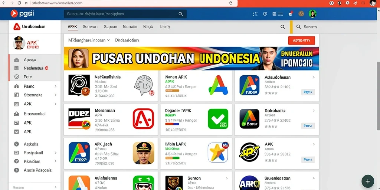
Task: Click the NaHeutollshnia app icon
Action: pyautogui.click(x=79, y=85)
